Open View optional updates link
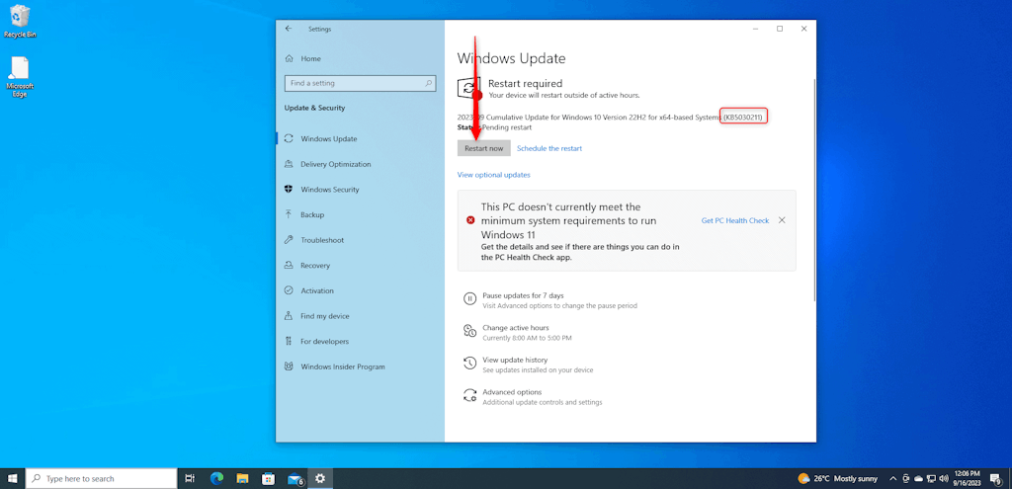Image resolution: width=1012 pixels, height=489 pixels. (494, 175)
